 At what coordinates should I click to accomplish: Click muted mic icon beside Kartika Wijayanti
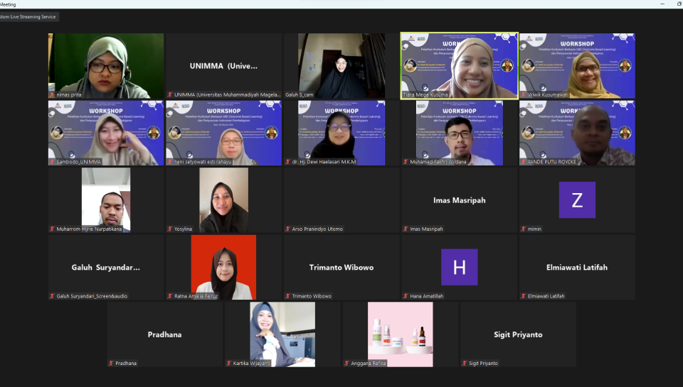pos(228,364)
